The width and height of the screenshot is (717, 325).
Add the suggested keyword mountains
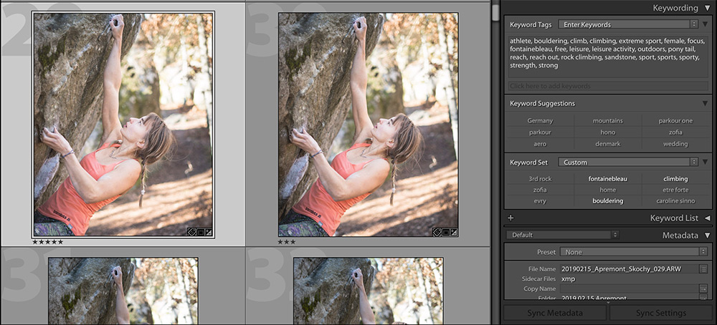point(608,121)
